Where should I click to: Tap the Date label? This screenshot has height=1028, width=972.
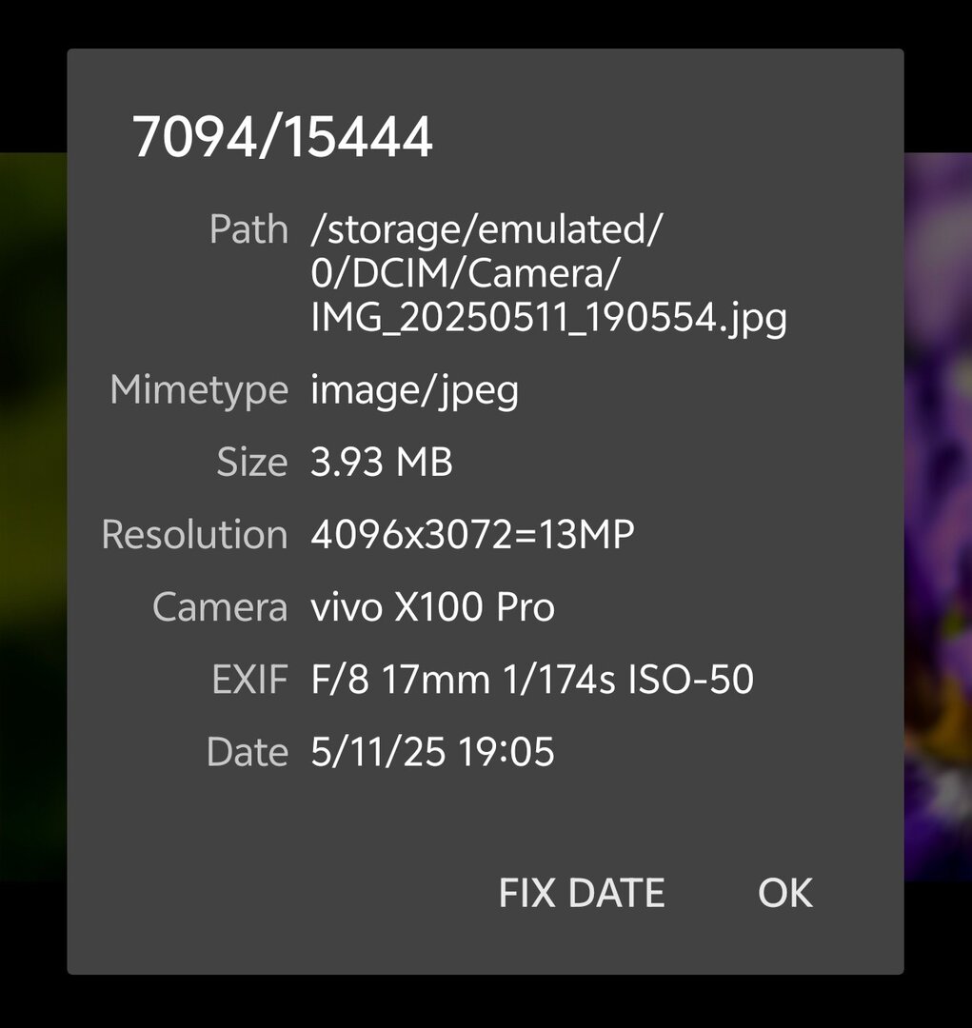pyautogui.click(x=248, y=752)
